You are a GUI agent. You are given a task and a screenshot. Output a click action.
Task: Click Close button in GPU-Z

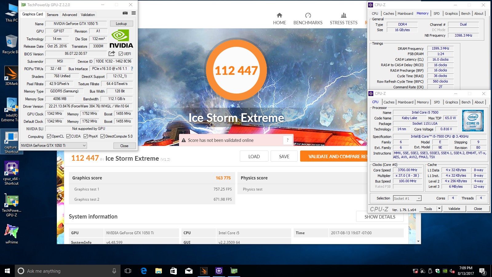(x=124, y=146)
